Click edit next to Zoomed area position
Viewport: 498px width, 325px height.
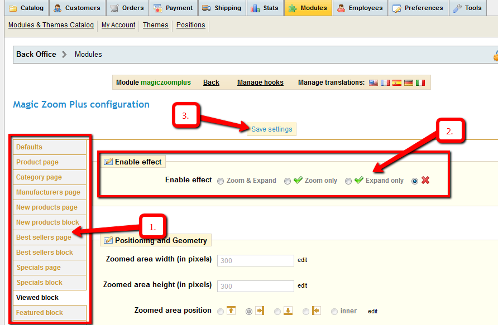click(x=373, y=312)
